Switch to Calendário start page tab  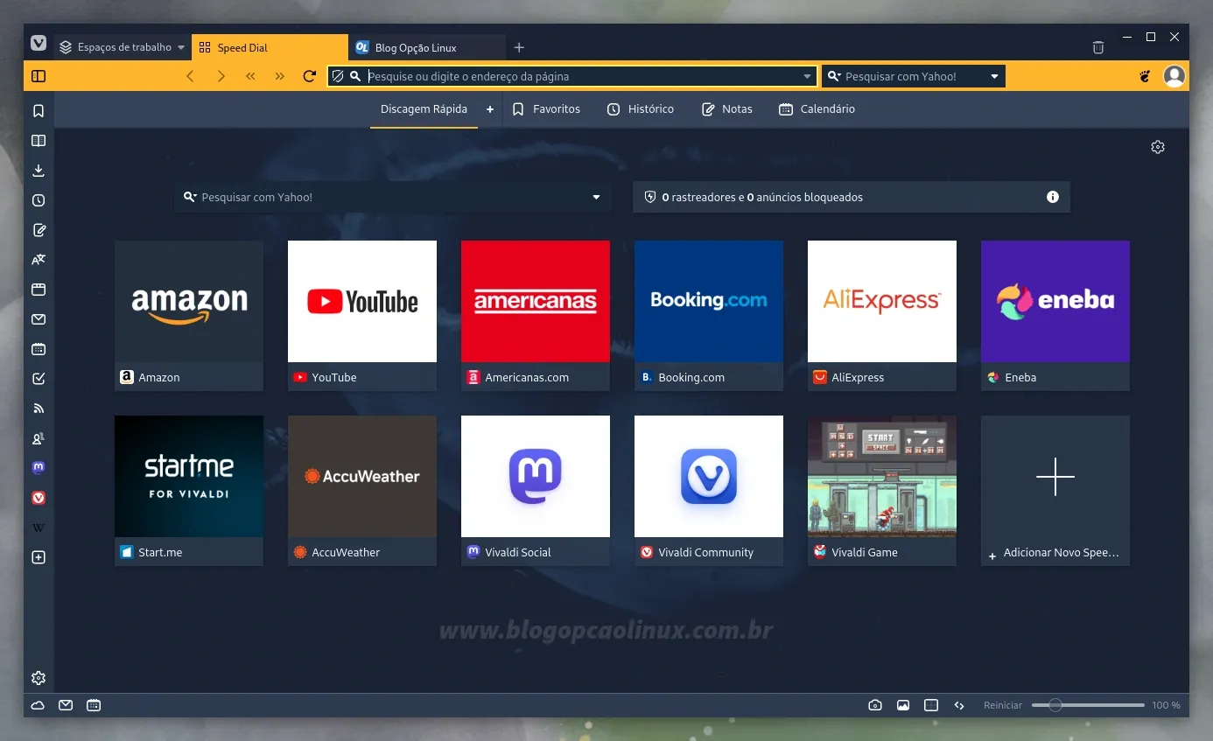pos(817,109)
